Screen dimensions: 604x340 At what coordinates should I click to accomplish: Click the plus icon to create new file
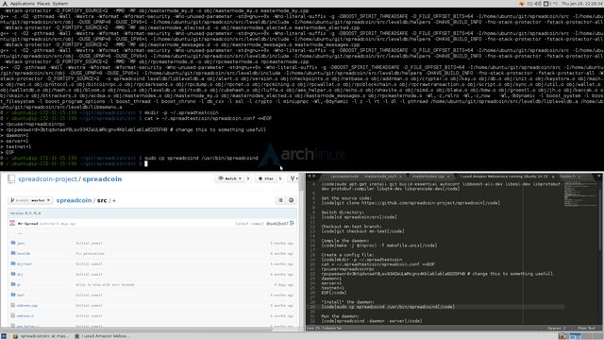coord(114,201)
